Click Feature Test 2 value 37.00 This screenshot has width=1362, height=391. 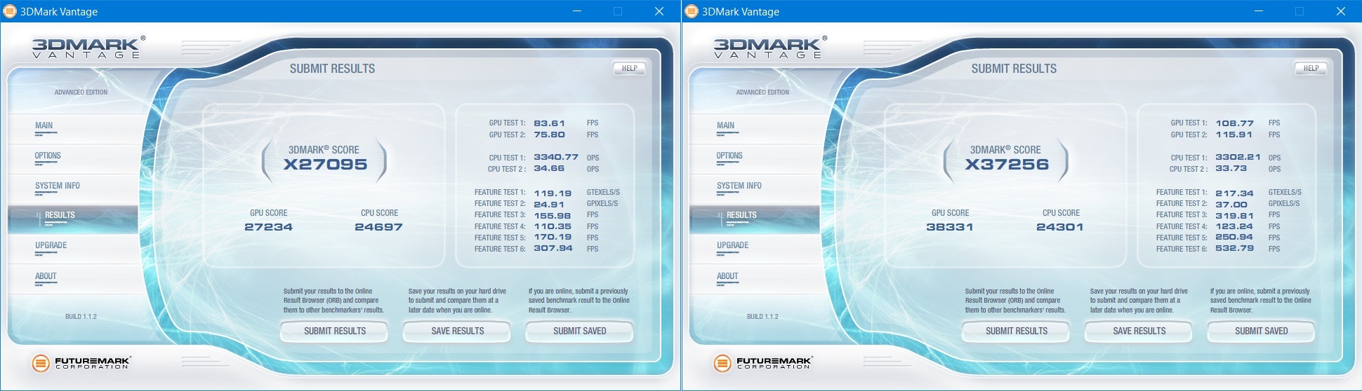click(1231, 205)
